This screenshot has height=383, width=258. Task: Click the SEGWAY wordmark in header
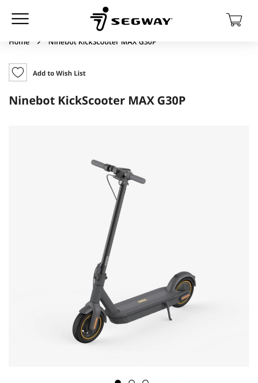tap(142, 22)
